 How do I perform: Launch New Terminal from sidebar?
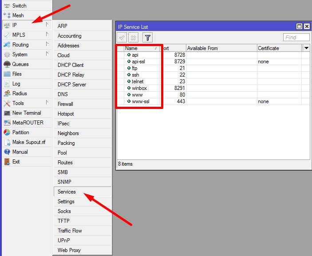(27, 113)
